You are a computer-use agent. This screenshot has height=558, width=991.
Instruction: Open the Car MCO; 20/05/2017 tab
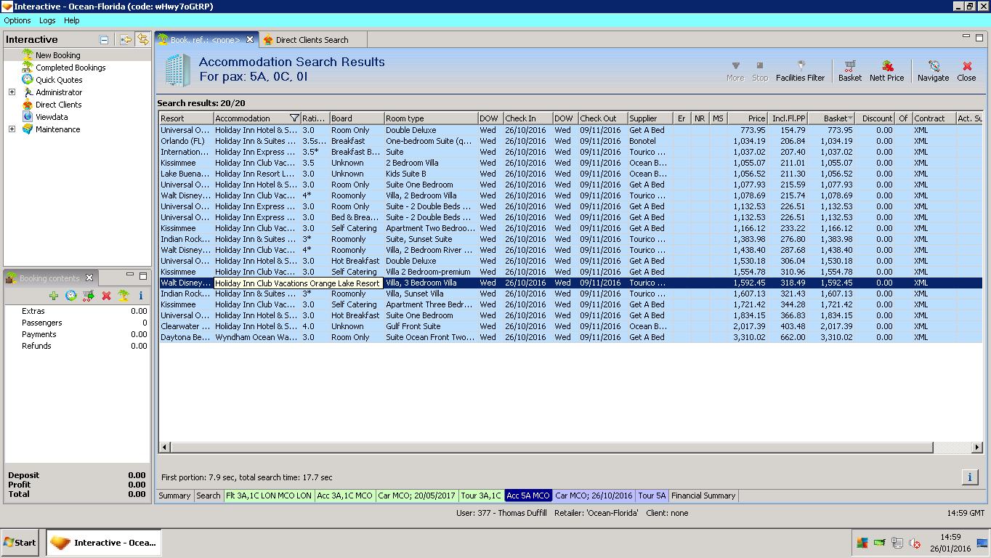(417, 496)
